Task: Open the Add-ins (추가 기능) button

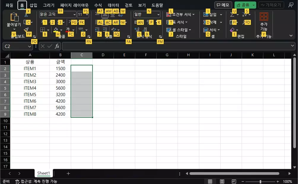Action: pos(264,22)
